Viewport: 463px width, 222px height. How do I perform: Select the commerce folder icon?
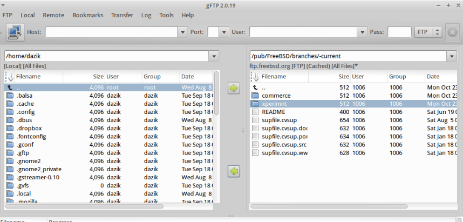tap(255, 96)
